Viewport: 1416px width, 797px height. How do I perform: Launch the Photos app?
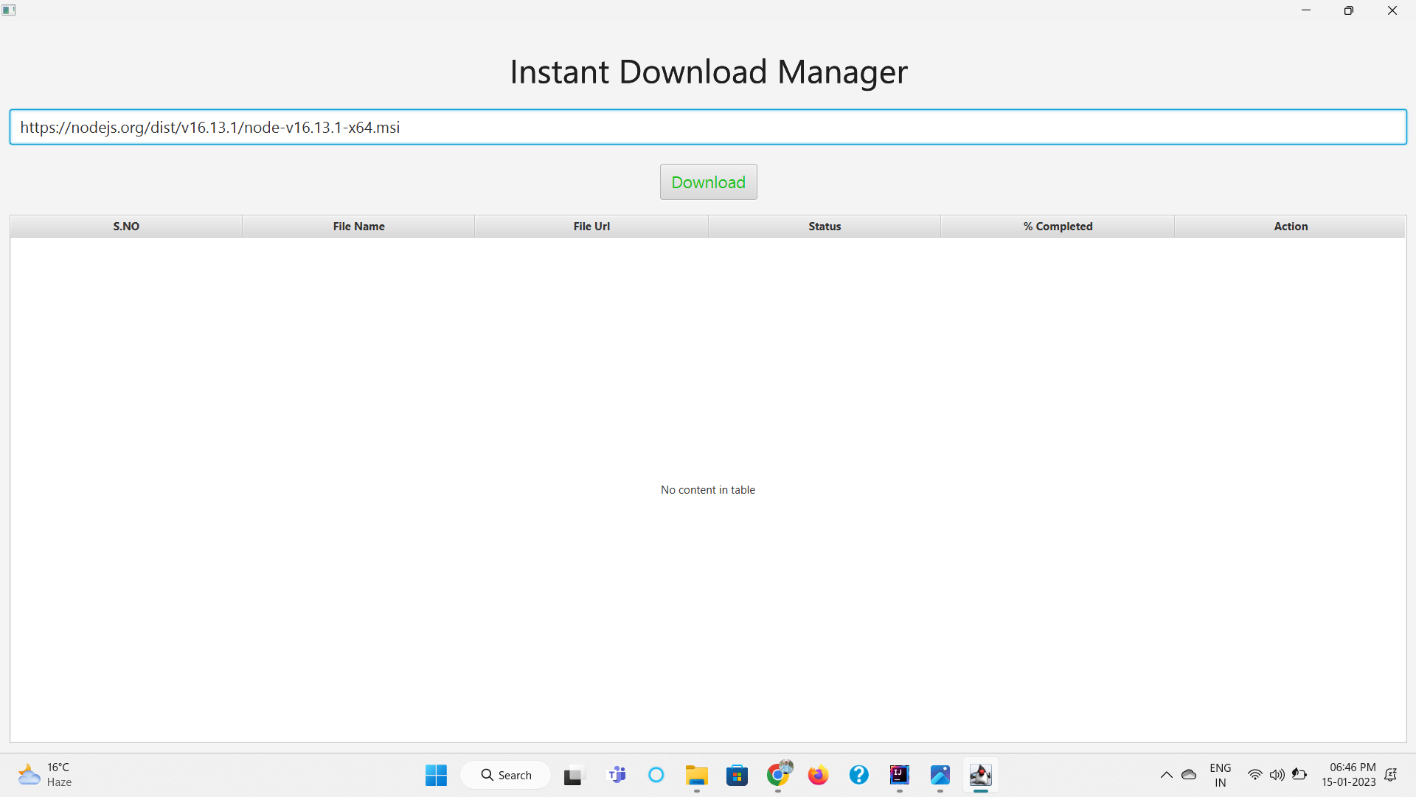click(940, 775)
